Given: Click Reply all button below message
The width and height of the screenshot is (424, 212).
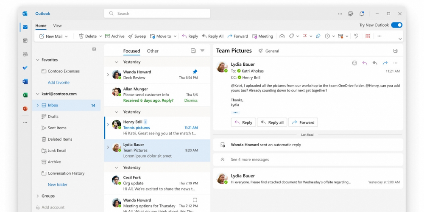Looking at the screenshot, I should pos(272,123).
